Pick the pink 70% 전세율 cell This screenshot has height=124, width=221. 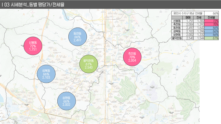point(211,24)
